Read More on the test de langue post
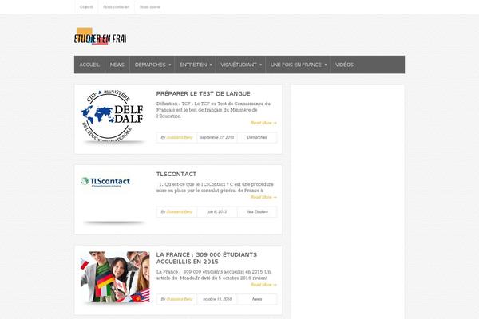Viewport: 479px width, 319px height. pos(263,123)
